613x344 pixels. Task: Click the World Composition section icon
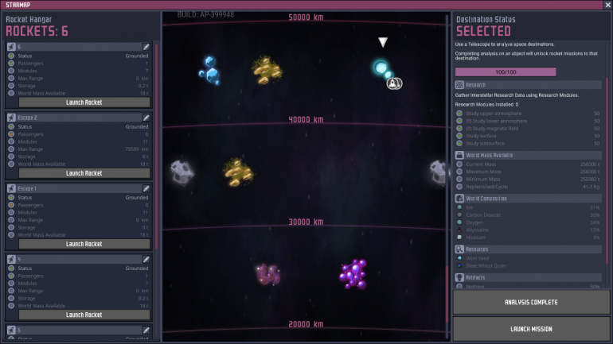tap(459, 199)
